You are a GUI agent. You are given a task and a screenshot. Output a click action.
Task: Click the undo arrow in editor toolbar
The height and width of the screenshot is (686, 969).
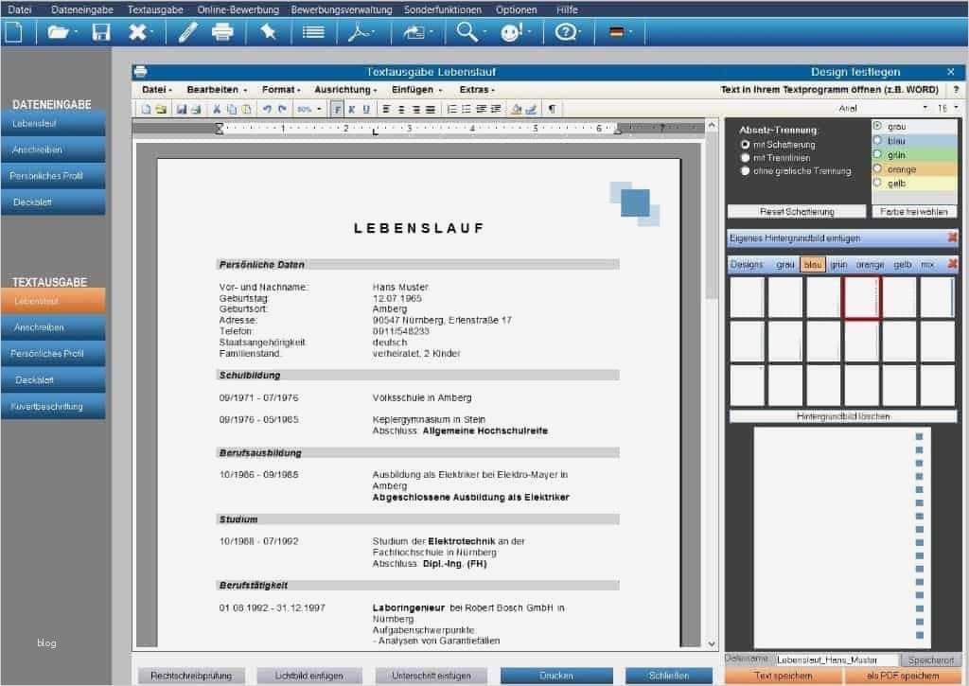[267, 110]
